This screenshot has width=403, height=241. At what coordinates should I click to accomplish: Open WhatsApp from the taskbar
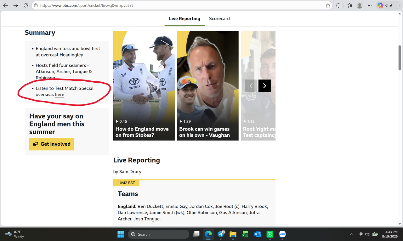click(270, 234)
